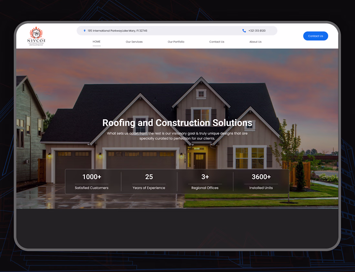Image resolution: width=355 pixels, height=272 pixels.
Task: Click the 3600+ statistic value
Action: 261,177
